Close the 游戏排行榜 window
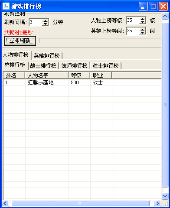Viewport: 170px width, 208px height. tap(163, 6)
